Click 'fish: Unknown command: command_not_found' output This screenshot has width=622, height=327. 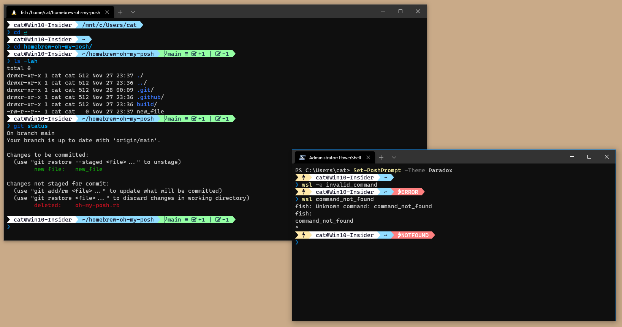click(364, 206)
